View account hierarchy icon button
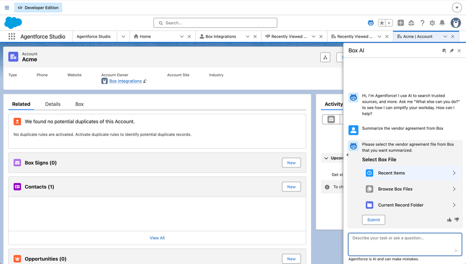The height and width of the screenshot is (264, 466). 325,57
